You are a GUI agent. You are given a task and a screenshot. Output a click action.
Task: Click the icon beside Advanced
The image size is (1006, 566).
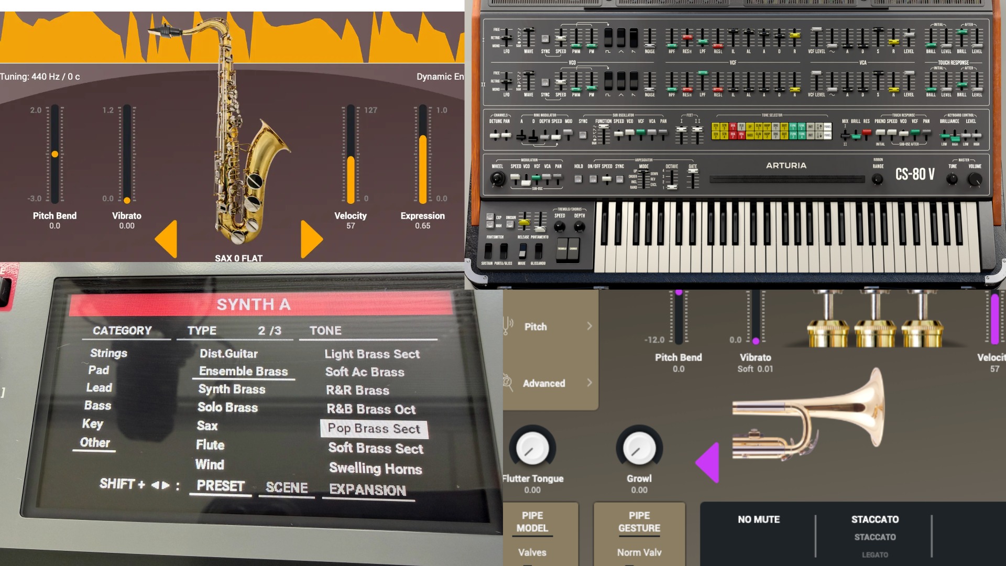[508, 383]
